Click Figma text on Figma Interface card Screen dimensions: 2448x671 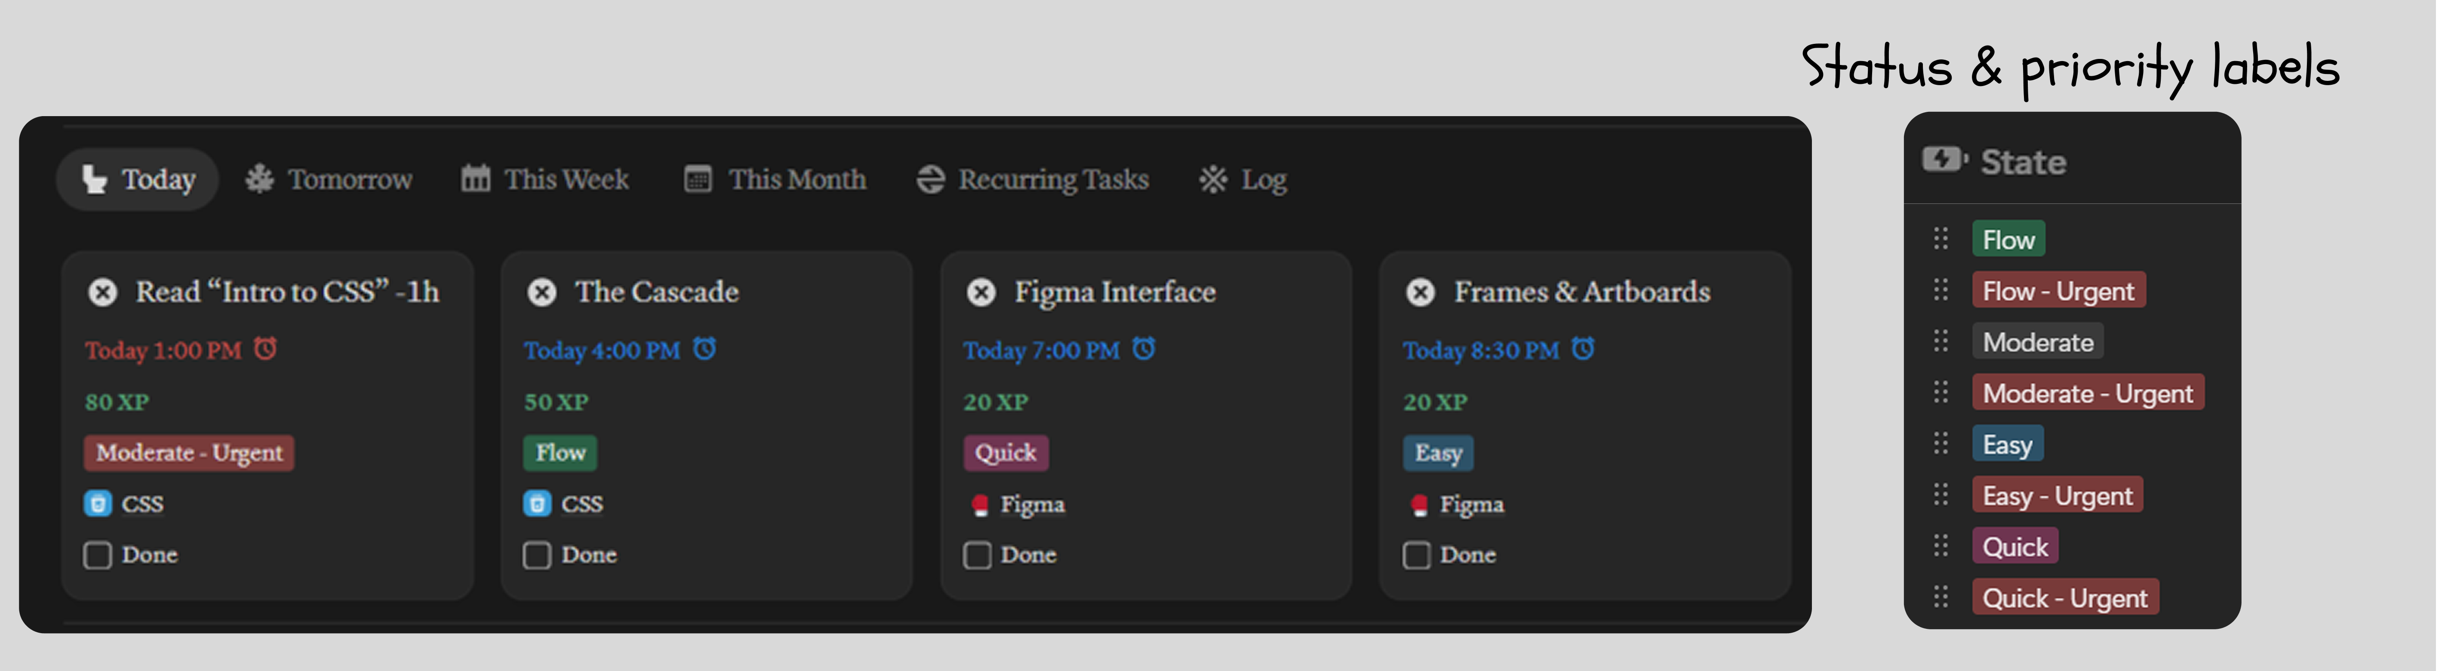[x=1032, y=505]
